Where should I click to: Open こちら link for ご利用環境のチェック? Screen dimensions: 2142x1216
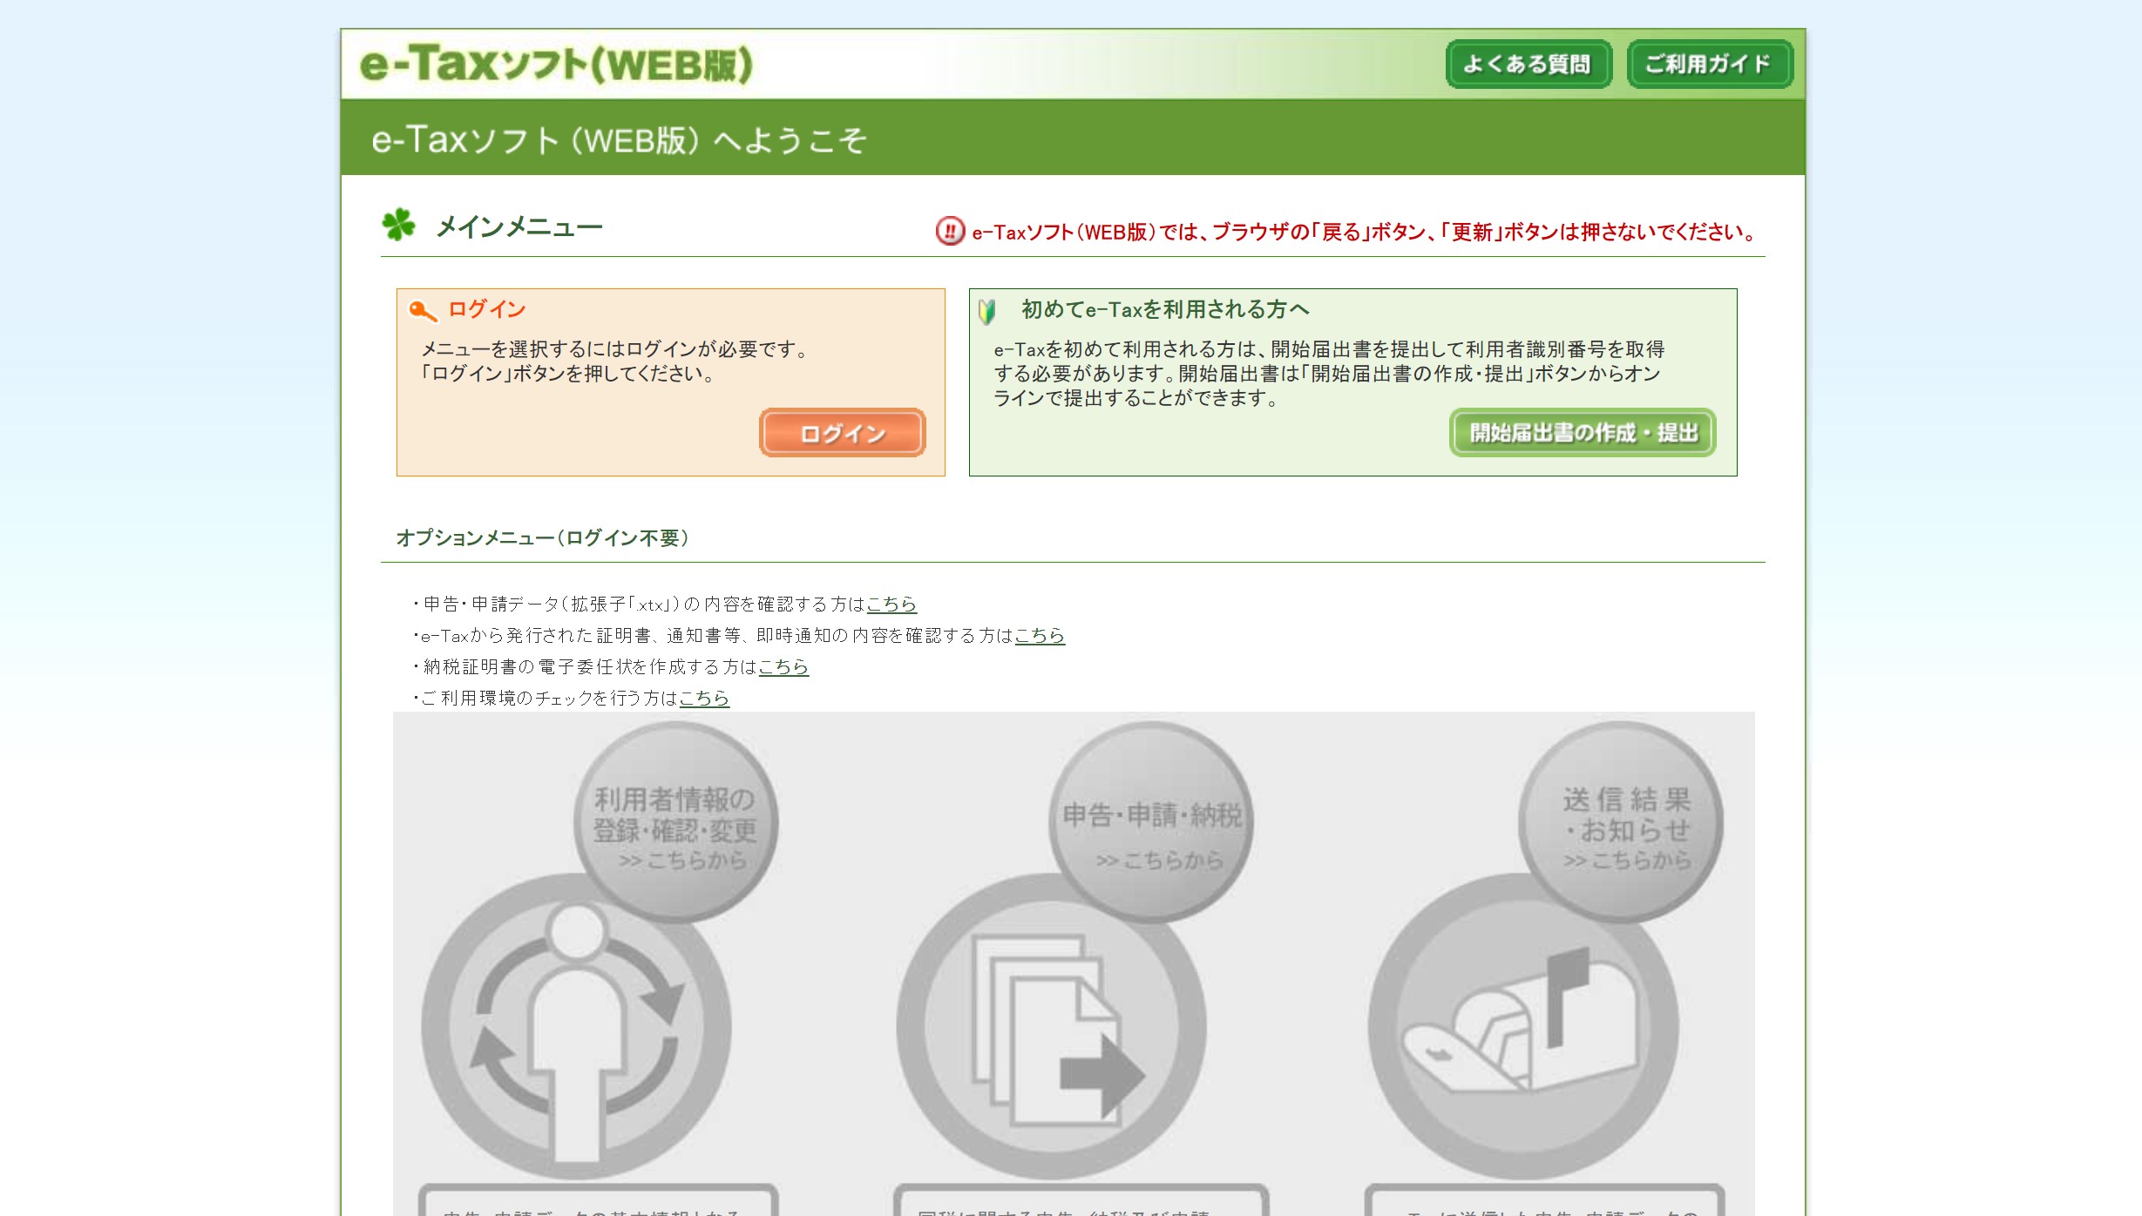704,698
